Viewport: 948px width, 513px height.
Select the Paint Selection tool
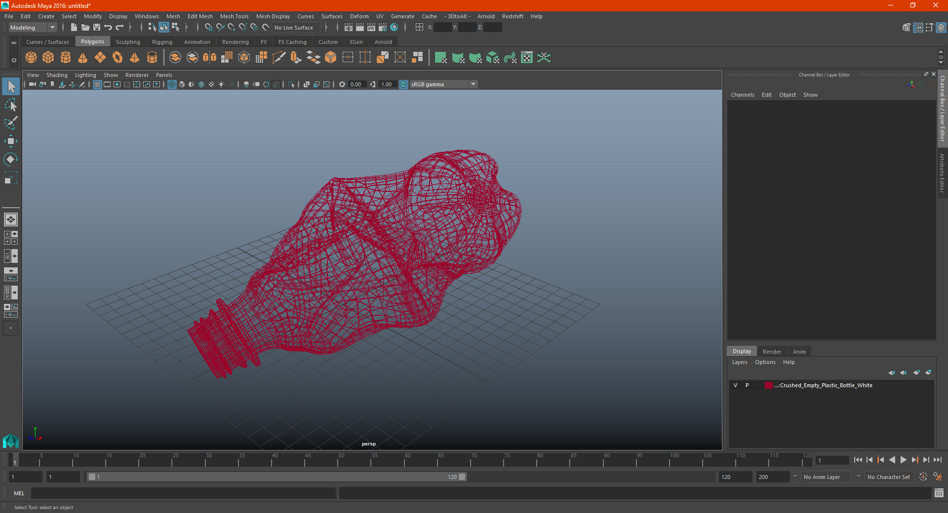pos(10,123)
